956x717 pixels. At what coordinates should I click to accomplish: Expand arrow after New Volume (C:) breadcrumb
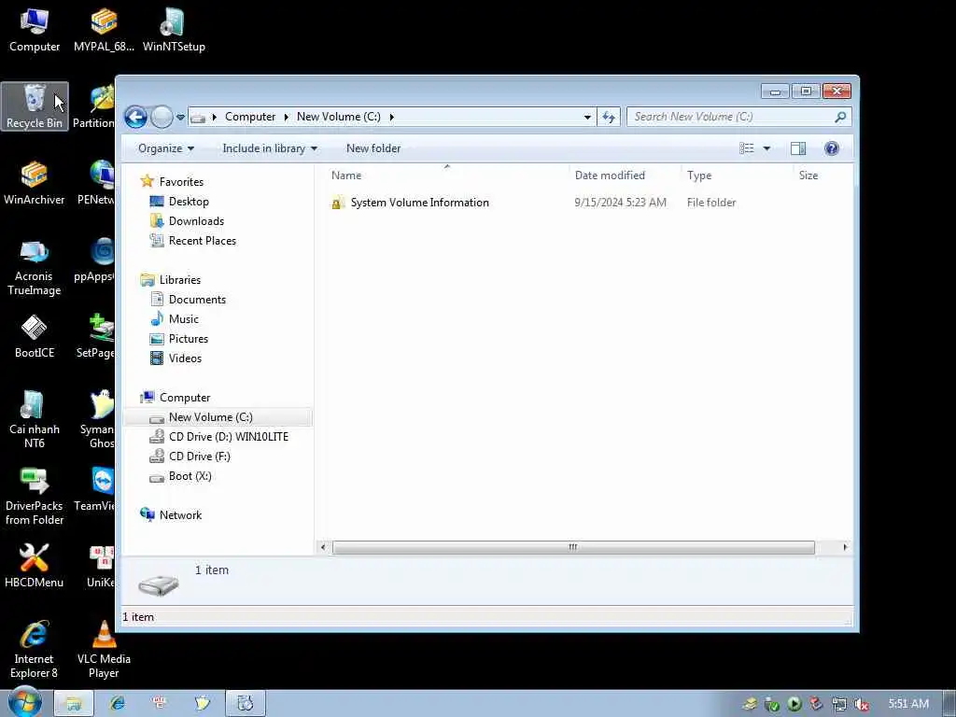[391, 117]
